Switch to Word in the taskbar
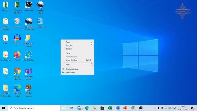This screenshot has height=111, width=197. (x=118, y=108)
